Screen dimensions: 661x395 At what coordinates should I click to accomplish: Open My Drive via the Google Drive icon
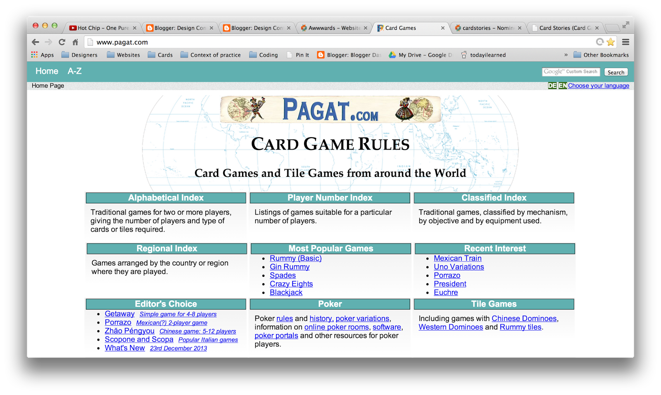[392, 55]
